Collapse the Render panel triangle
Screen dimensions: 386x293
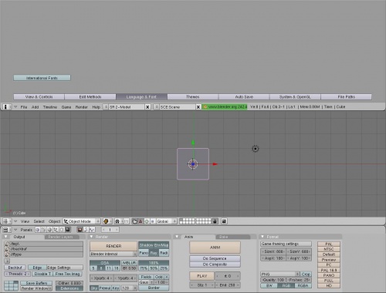[x=91, y=237]
